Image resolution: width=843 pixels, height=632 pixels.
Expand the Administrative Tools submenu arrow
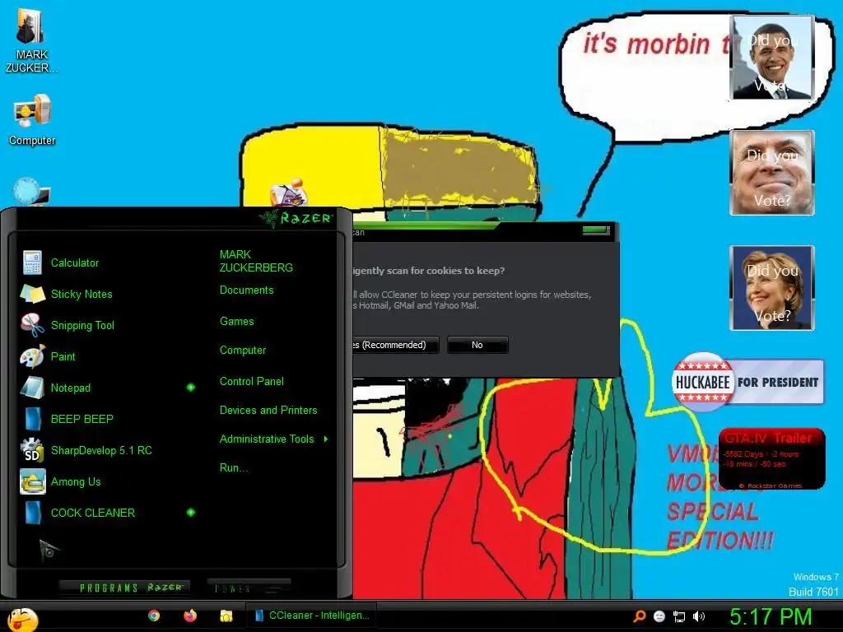pos(326,439)
